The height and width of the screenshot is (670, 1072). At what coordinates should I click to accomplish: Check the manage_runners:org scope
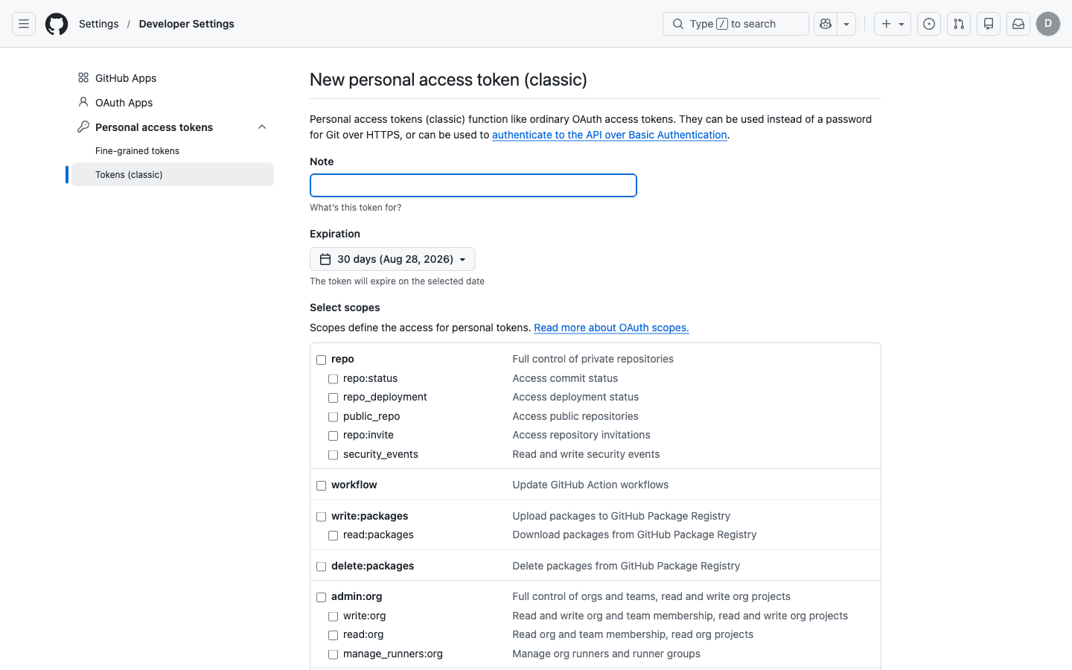pyautogui.click(x=334, y=654)
